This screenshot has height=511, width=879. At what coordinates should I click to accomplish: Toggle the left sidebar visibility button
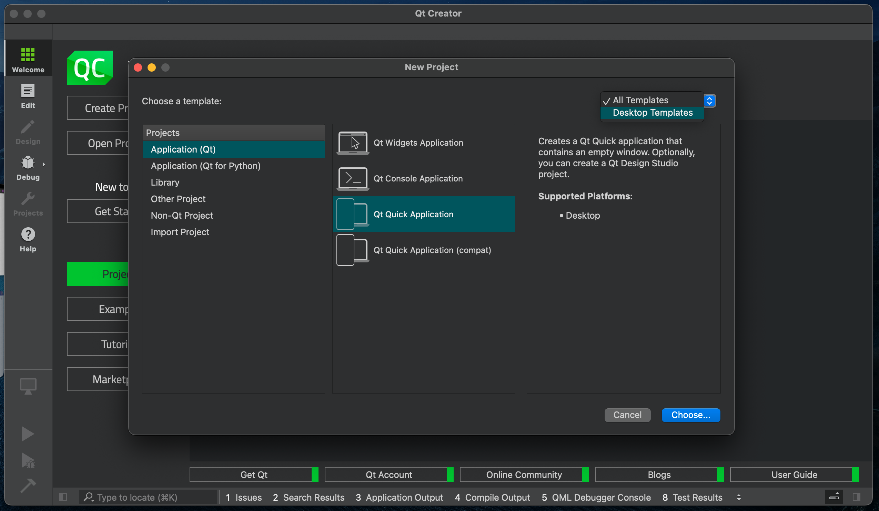pos(63,497)
